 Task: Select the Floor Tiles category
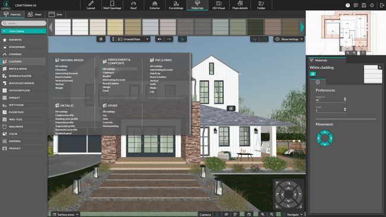(23, 112)
